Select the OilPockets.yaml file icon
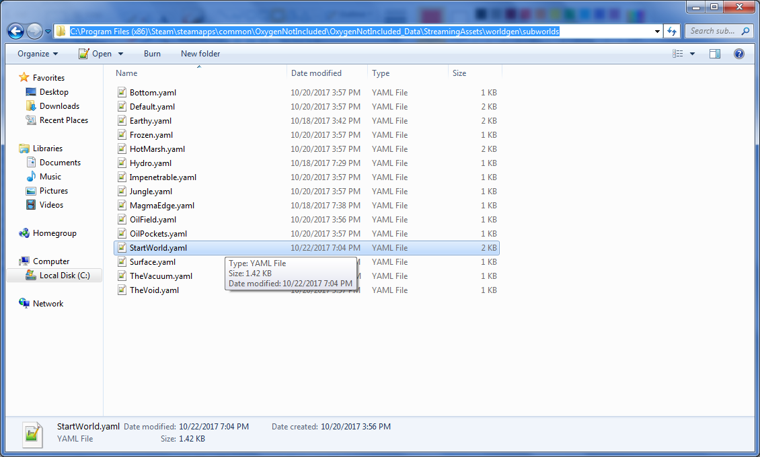This screenshot has height=457, width=760. [122, 233]
